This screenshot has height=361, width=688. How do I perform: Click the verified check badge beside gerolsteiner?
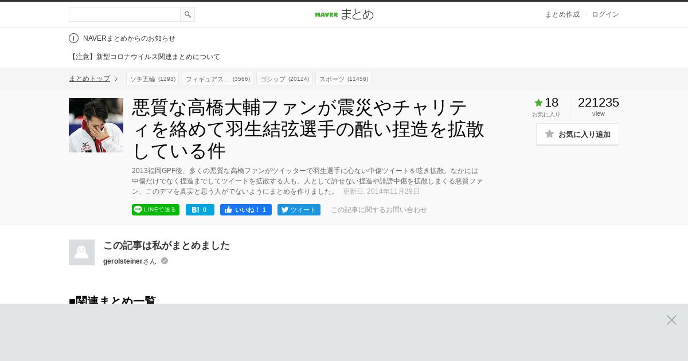(165, 261)
